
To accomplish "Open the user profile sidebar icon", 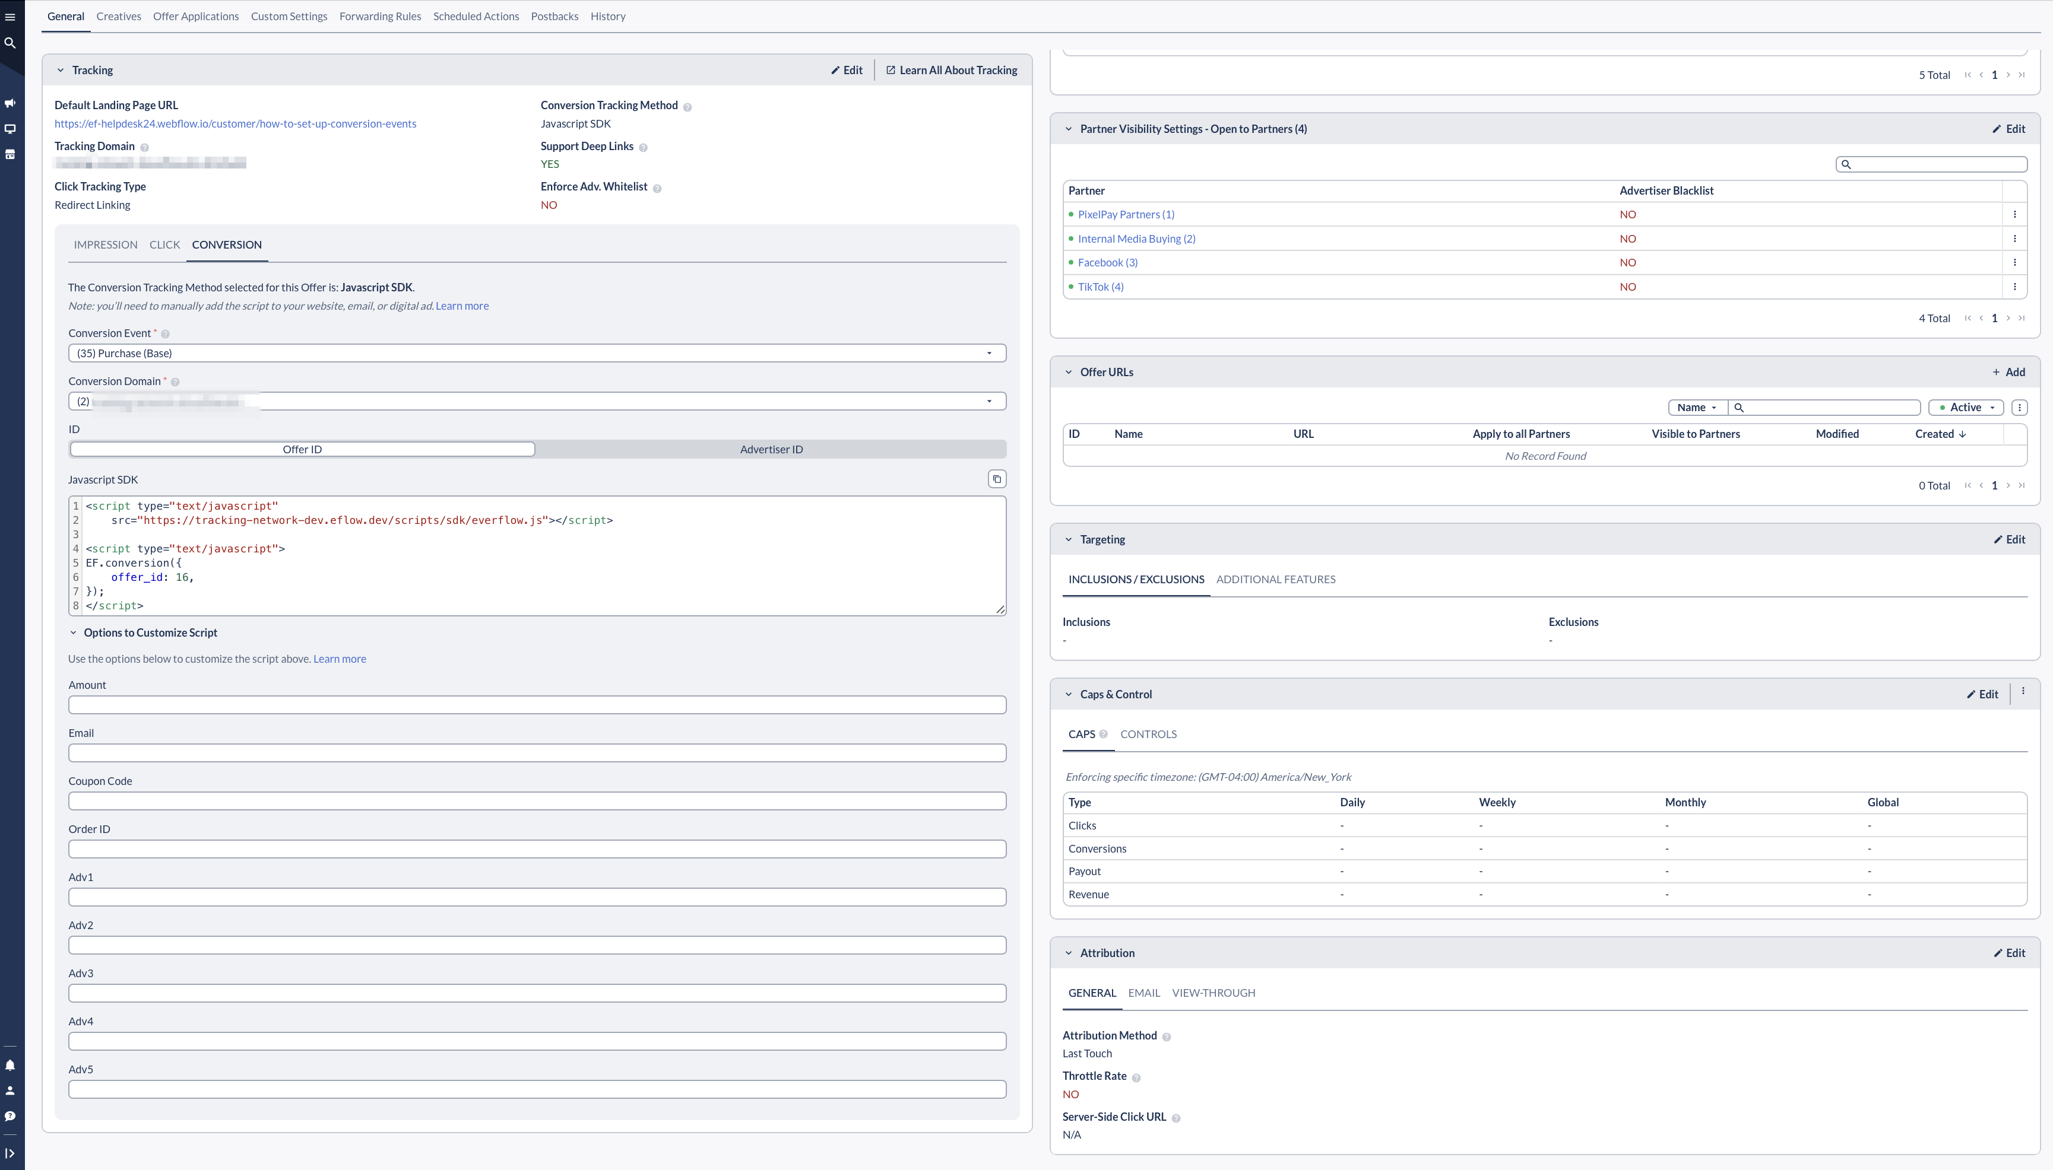I will tap(11, 1090).
